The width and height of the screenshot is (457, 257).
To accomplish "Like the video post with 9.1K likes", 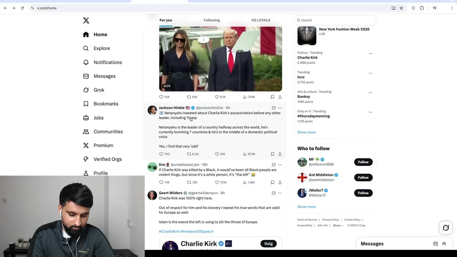I will coord(220,97).
